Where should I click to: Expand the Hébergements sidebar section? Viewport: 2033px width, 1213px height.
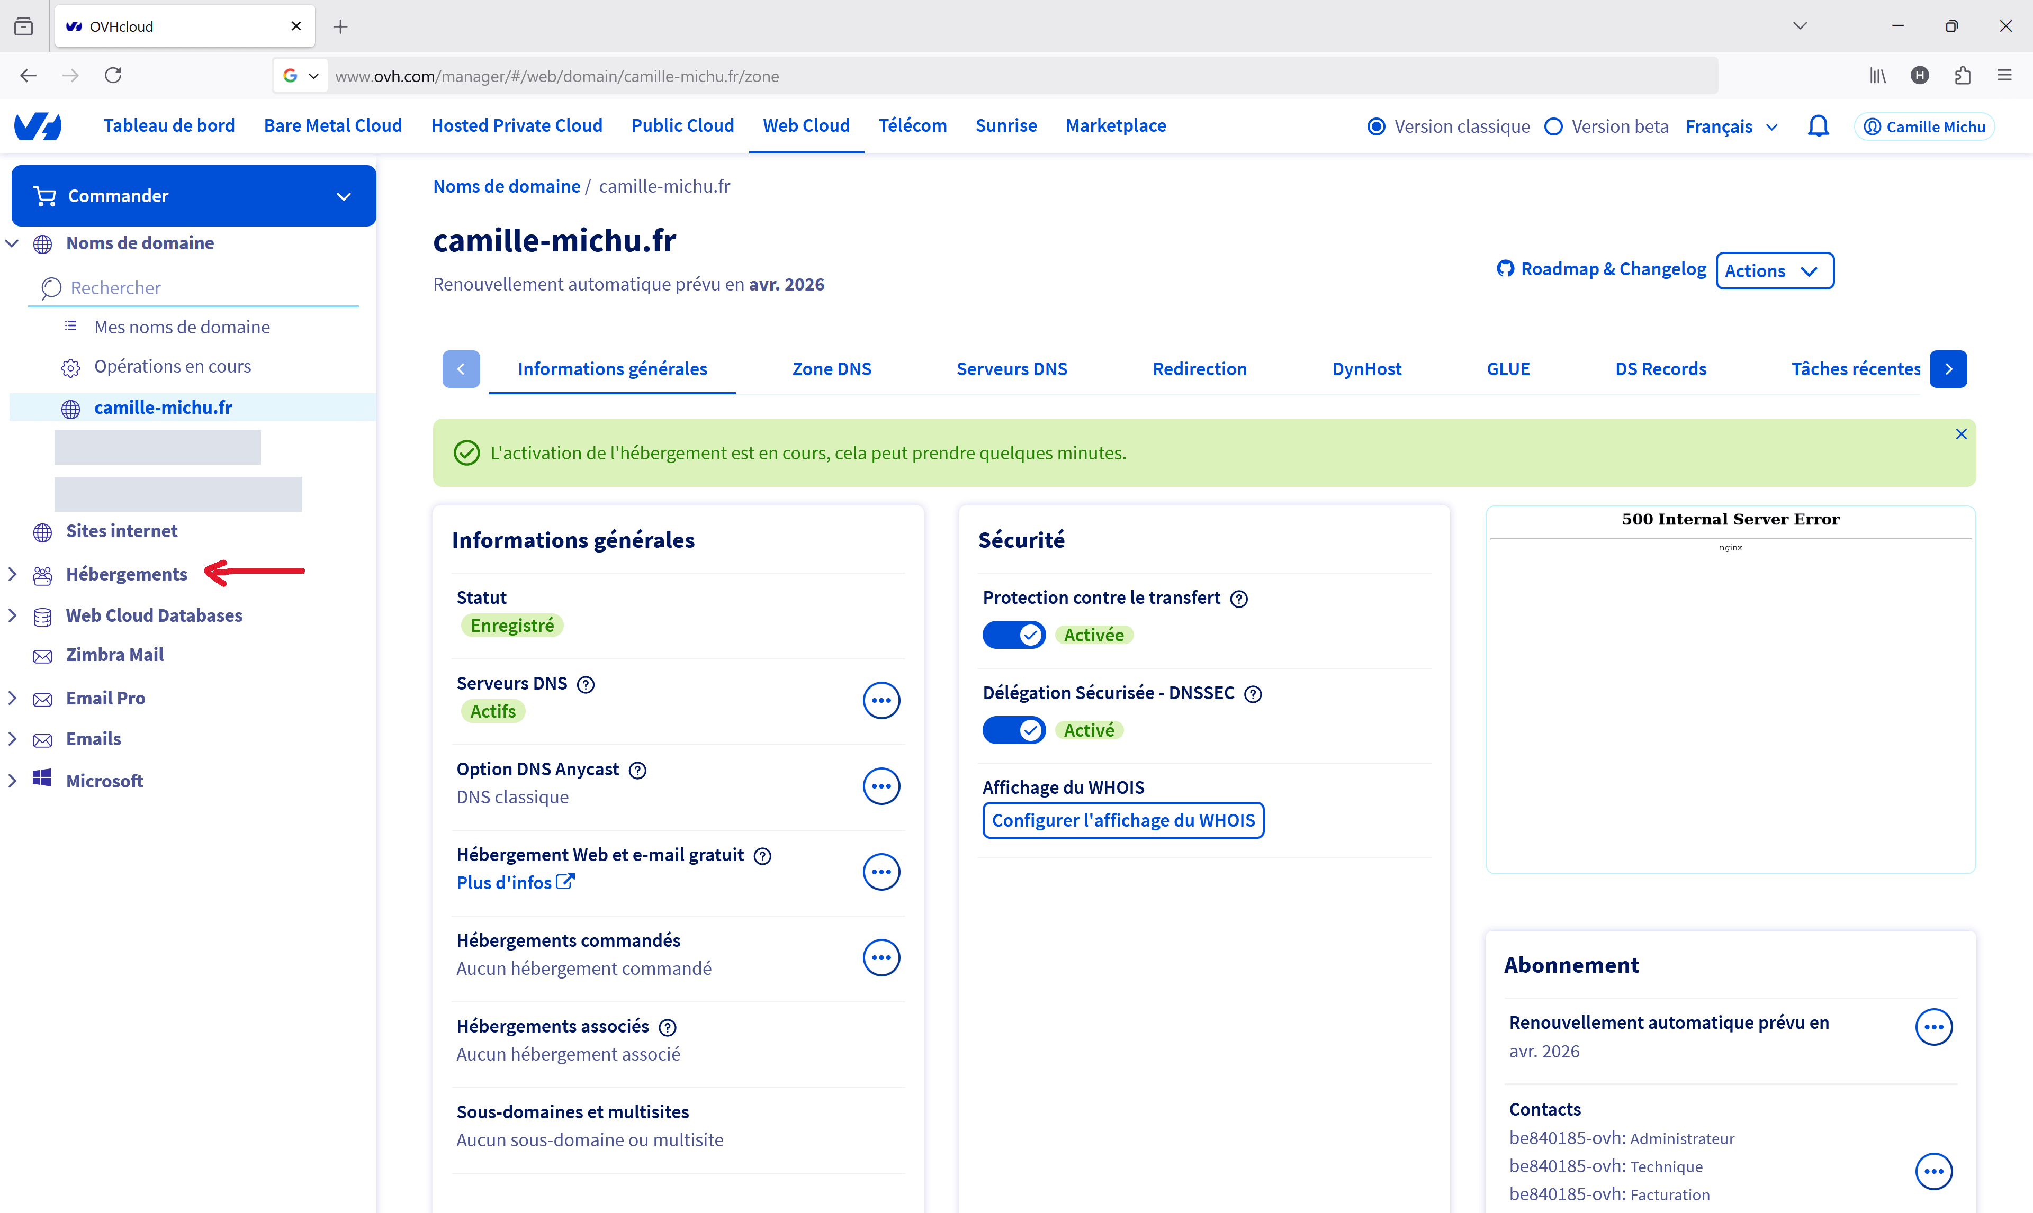(12, 574)
